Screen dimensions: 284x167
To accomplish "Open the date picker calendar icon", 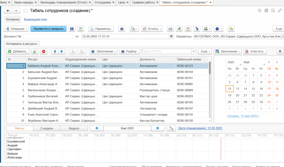I will 171,36.
